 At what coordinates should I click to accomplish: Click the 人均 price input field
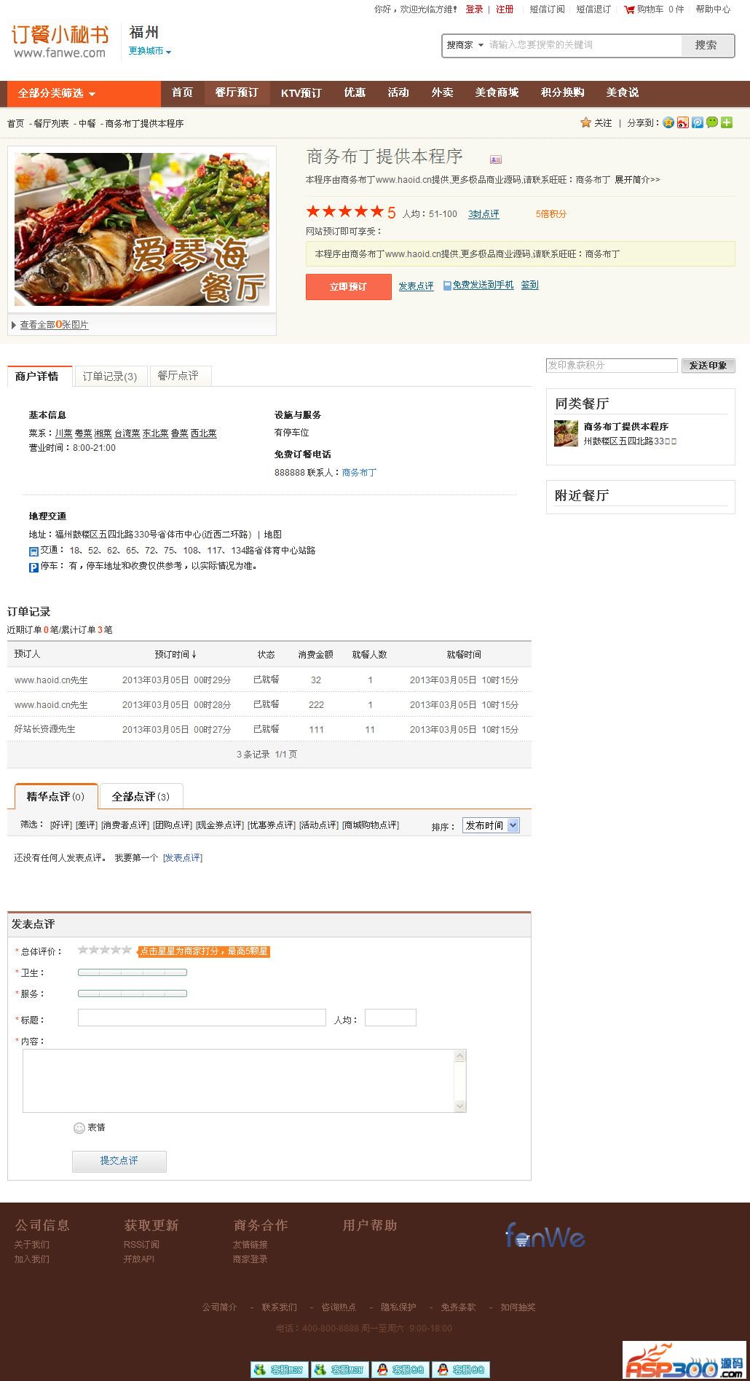pos(390,1018)
